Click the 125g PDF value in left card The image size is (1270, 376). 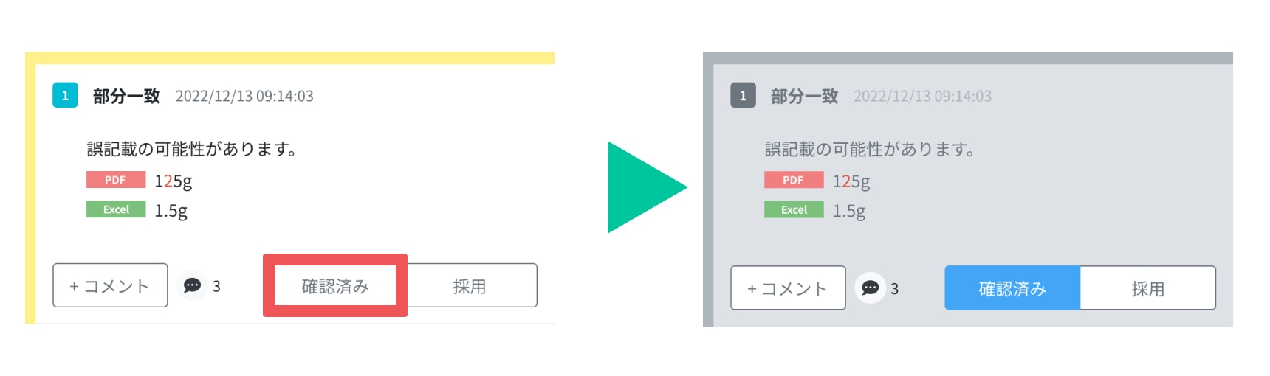click(x=174, y=181)
